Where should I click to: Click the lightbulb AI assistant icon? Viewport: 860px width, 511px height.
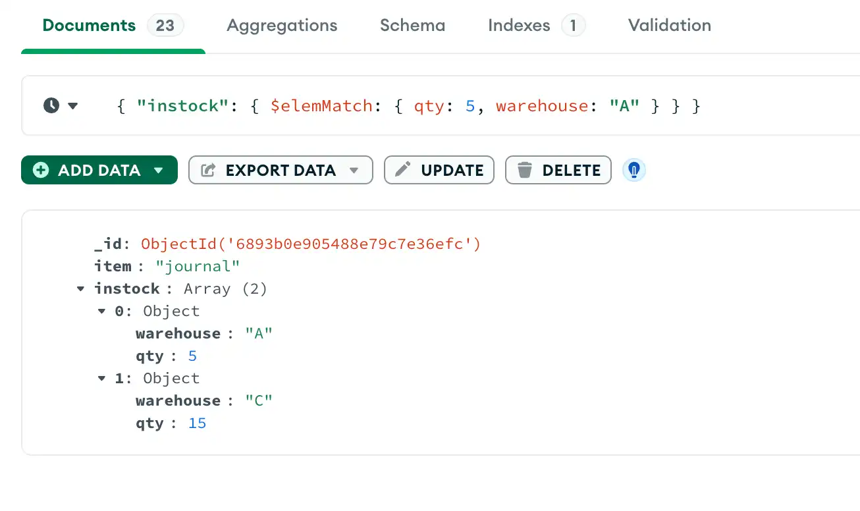[633, 170]
